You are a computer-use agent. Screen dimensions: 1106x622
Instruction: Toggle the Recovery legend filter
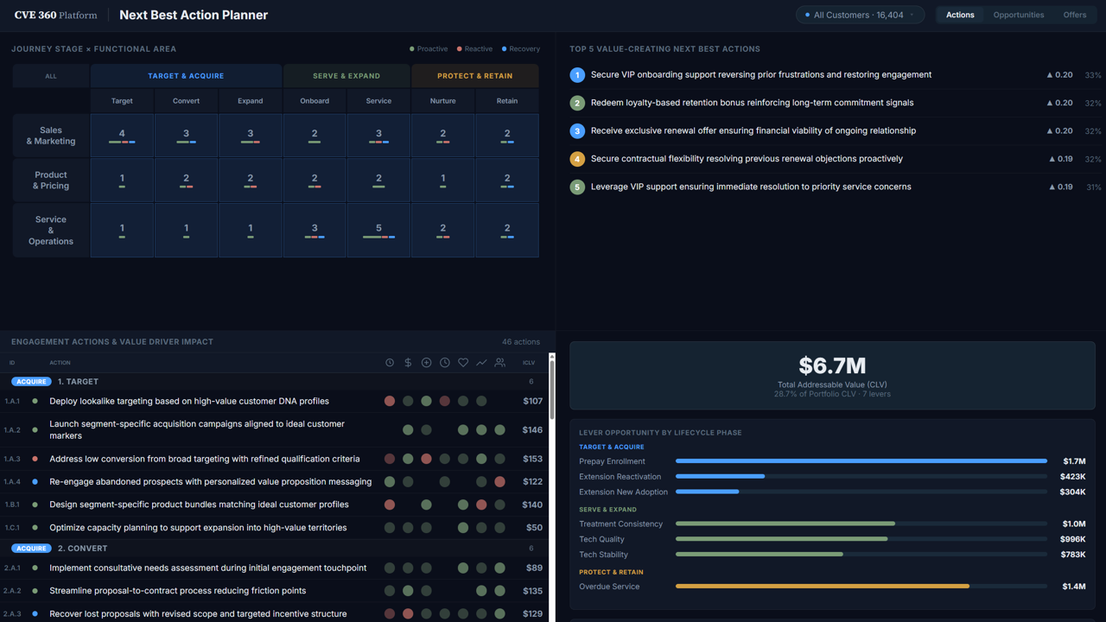coord(521,49)
